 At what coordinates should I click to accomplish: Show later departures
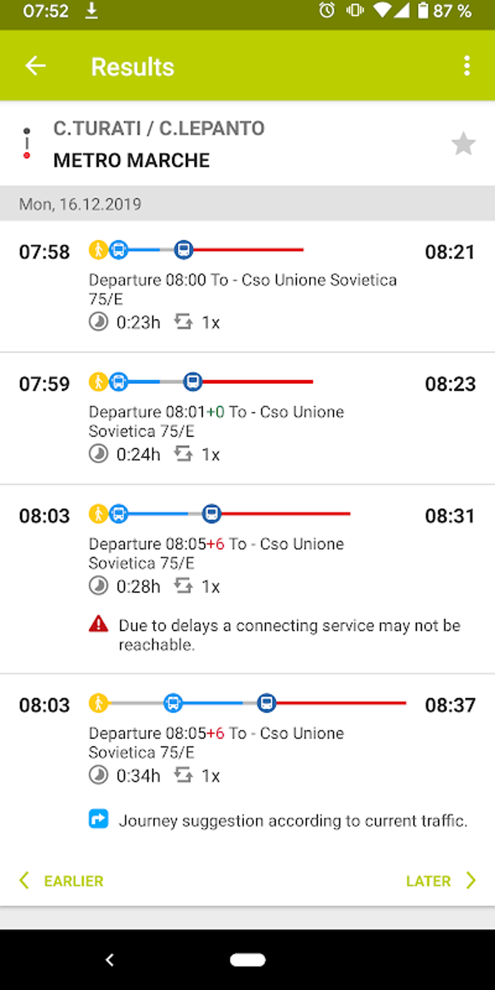tap(429, 881)
